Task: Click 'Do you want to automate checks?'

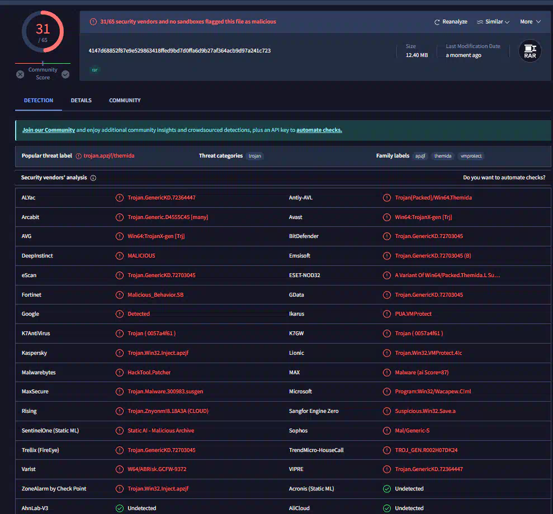Action: click(504, 178)
